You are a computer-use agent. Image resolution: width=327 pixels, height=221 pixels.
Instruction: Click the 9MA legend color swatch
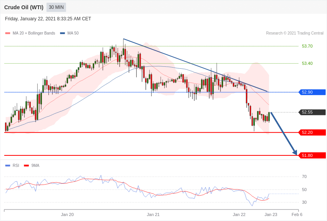26,165
